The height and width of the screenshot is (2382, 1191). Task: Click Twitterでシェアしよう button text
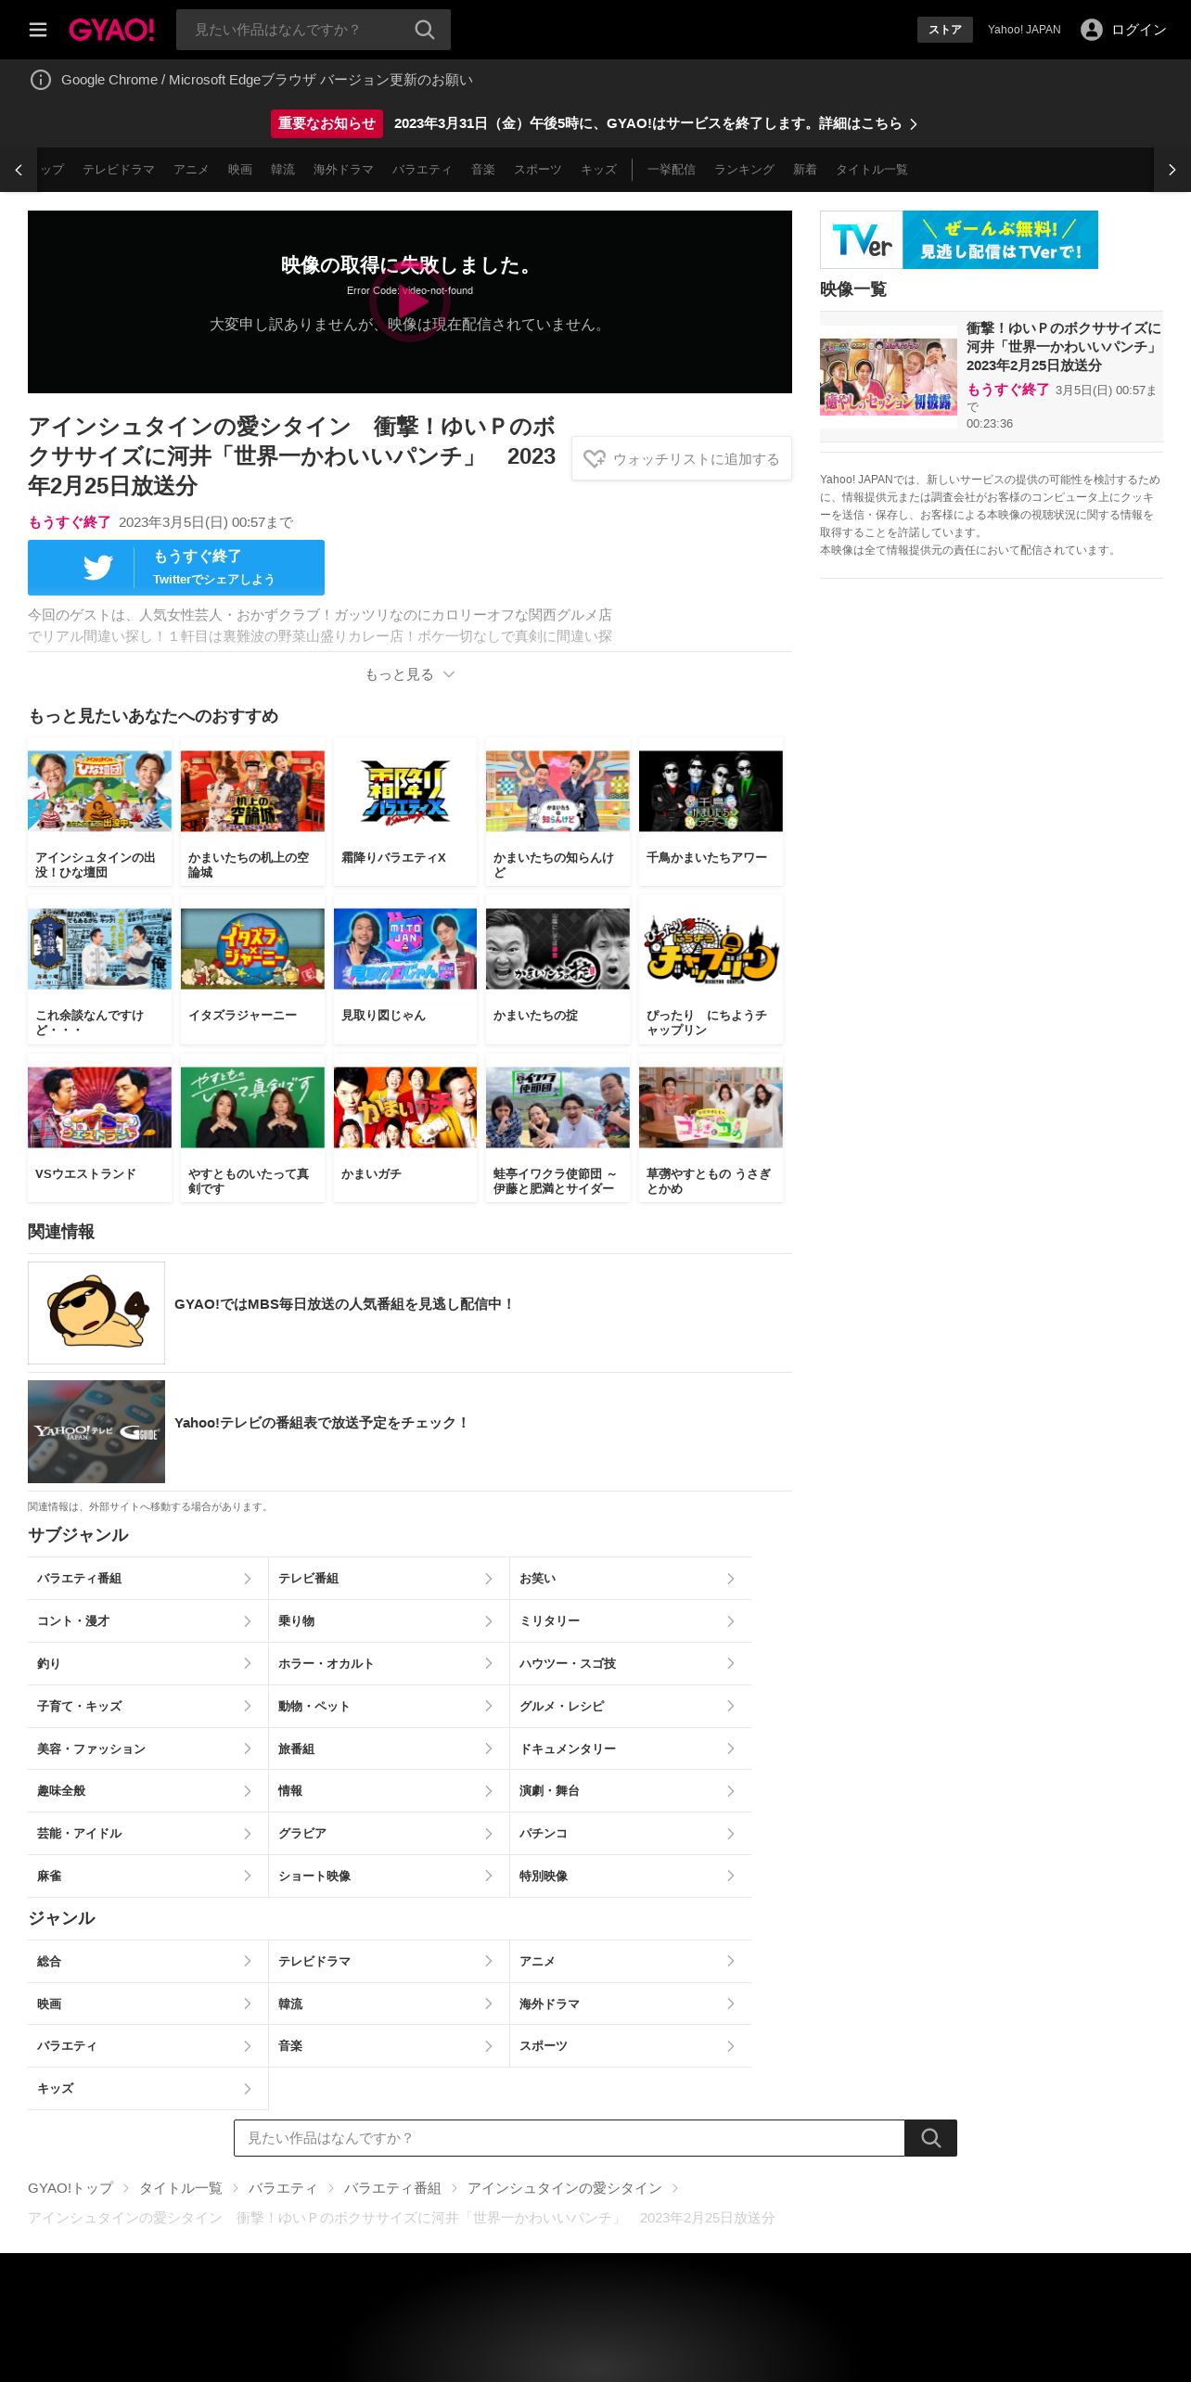[213, 580]
